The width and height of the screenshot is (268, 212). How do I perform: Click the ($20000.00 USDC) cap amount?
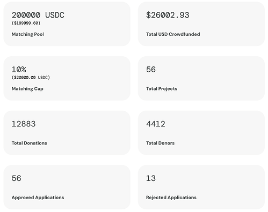(x=31, y=78)
